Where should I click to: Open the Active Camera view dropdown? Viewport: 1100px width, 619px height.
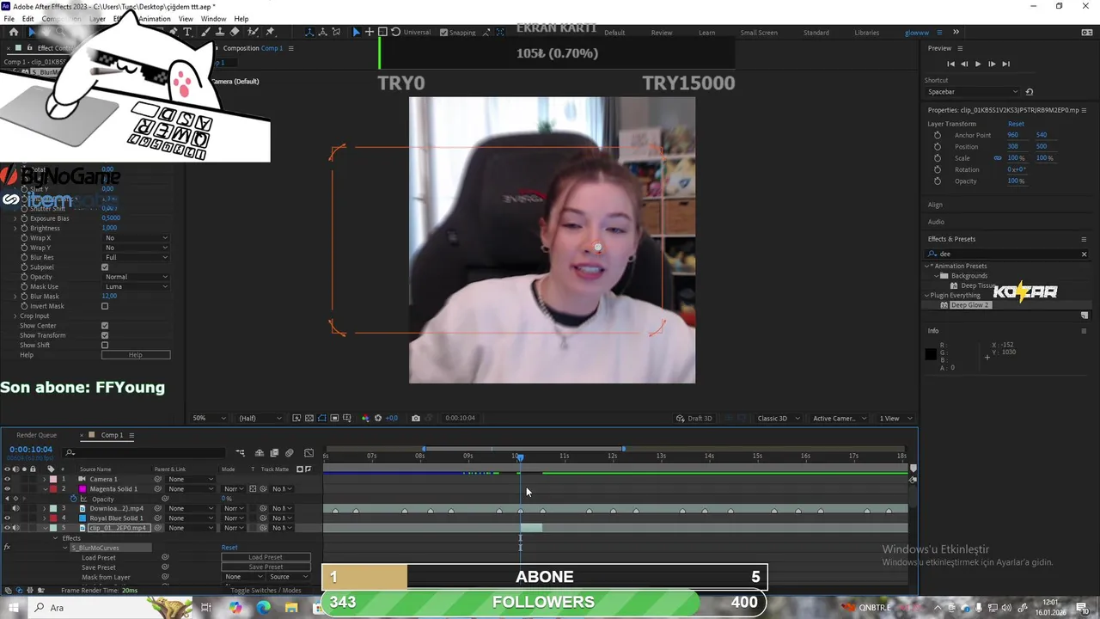[838, 419]
